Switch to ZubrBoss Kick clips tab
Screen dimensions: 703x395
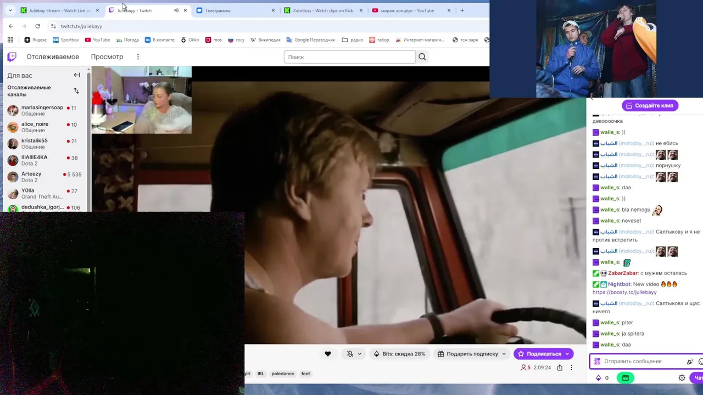coord(323,10)
